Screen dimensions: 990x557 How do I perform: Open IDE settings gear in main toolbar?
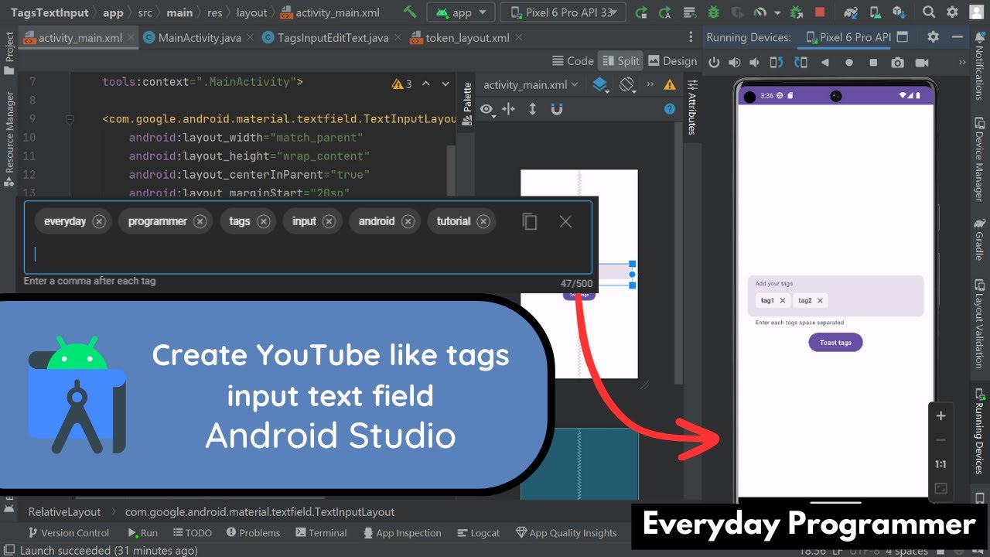click(952, 12)
